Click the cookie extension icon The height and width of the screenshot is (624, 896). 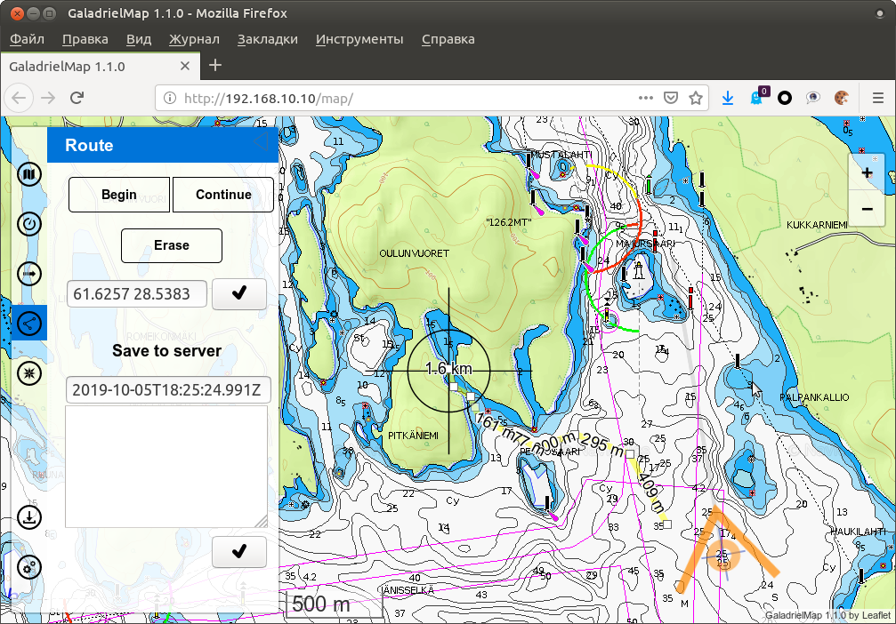(841, 98)
